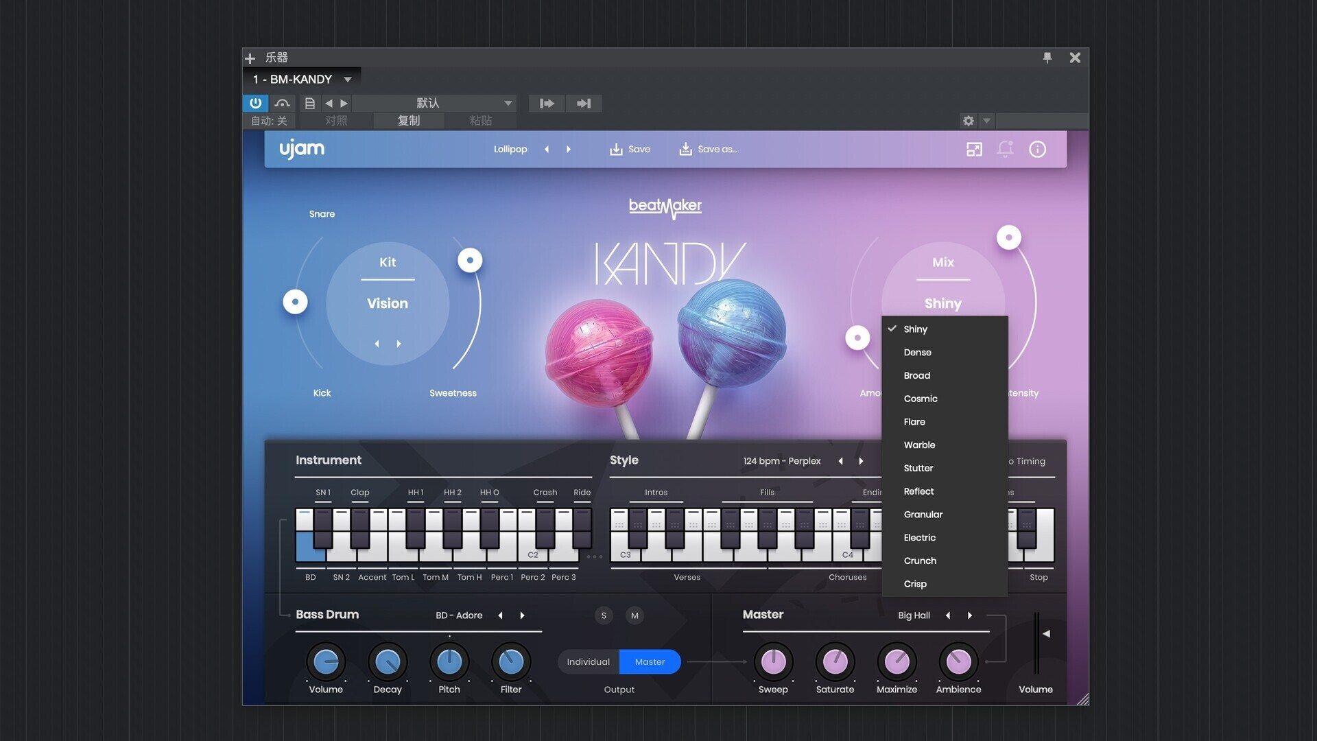Click the Snare/Kick balance slider handle
This screenshot has height=741, width=1317.
[x=295, y=301]
